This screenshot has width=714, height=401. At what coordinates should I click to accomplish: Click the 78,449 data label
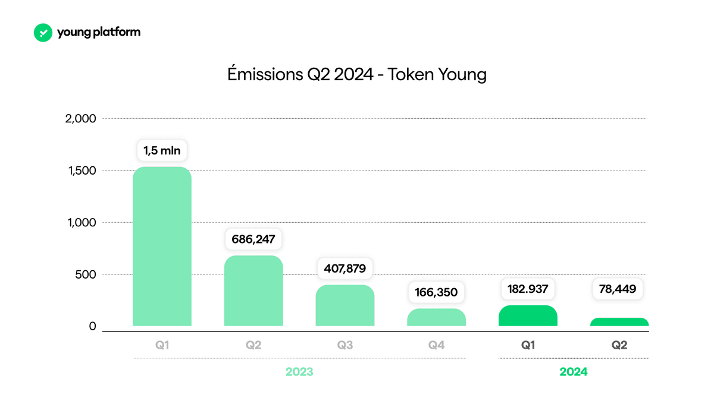pos(619,289)
